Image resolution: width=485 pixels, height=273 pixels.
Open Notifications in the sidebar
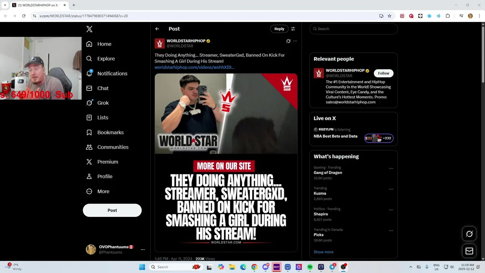106,74
